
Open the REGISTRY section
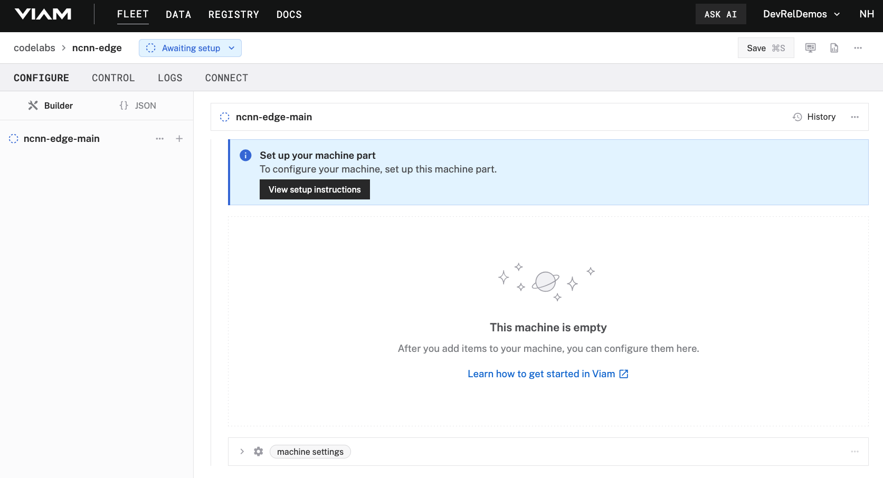pos(234,15)
